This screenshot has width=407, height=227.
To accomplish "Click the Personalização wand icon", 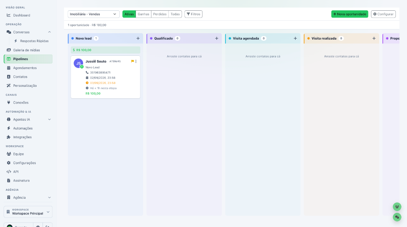I will pyautogui.click(x=9, y=86).
